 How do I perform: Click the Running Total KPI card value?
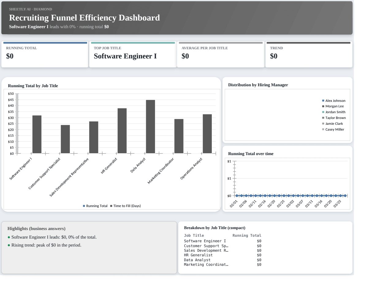(10, 56)
